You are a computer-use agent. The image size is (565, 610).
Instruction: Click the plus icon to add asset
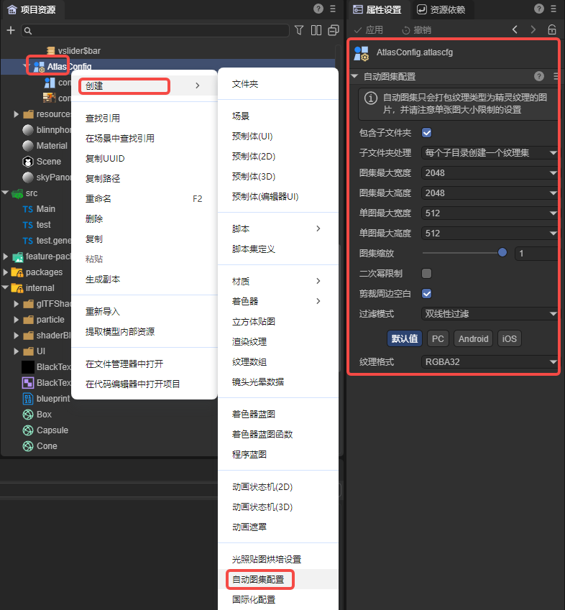[10, 30]
